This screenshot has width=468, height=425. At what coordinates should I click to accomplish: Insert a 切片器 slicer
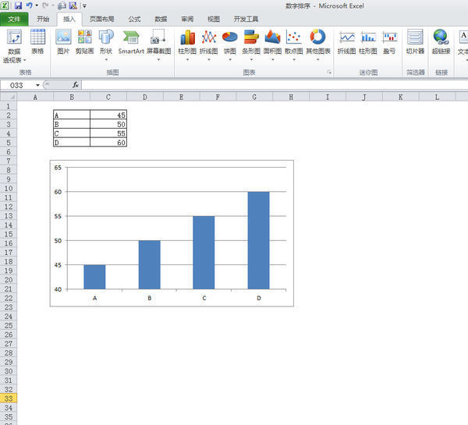tap(415, 41)
